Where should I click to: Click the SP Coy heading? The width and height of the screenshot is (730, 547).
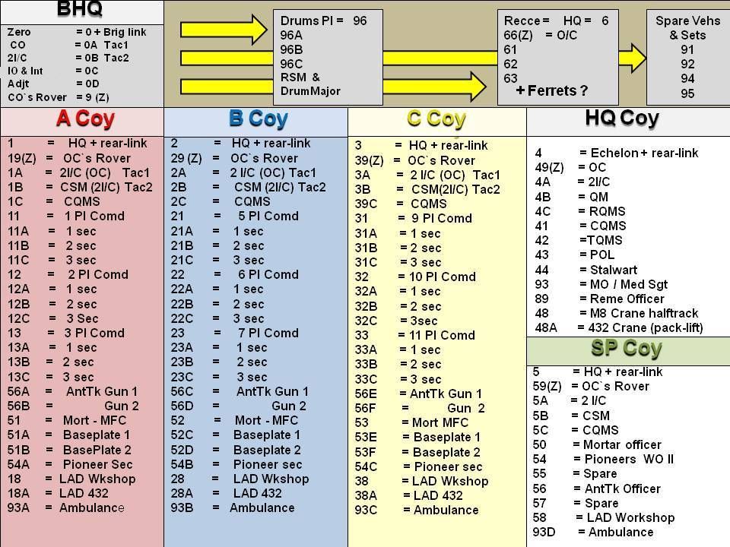click(x=627, y=348)
